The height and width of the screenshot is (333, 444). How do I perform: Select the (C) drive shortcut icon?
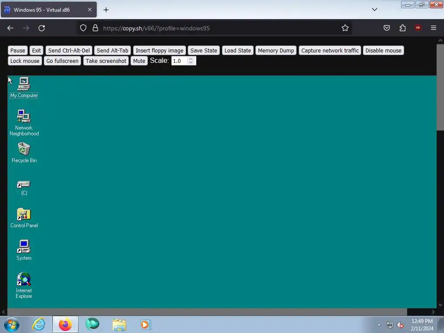[24, 188]
